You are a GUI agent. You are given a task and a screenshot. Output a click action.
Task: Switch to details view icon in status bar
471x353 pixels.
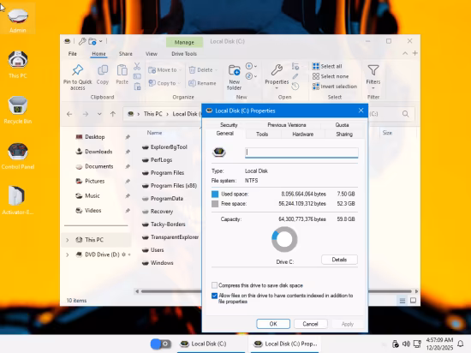(x=402, y=301)
